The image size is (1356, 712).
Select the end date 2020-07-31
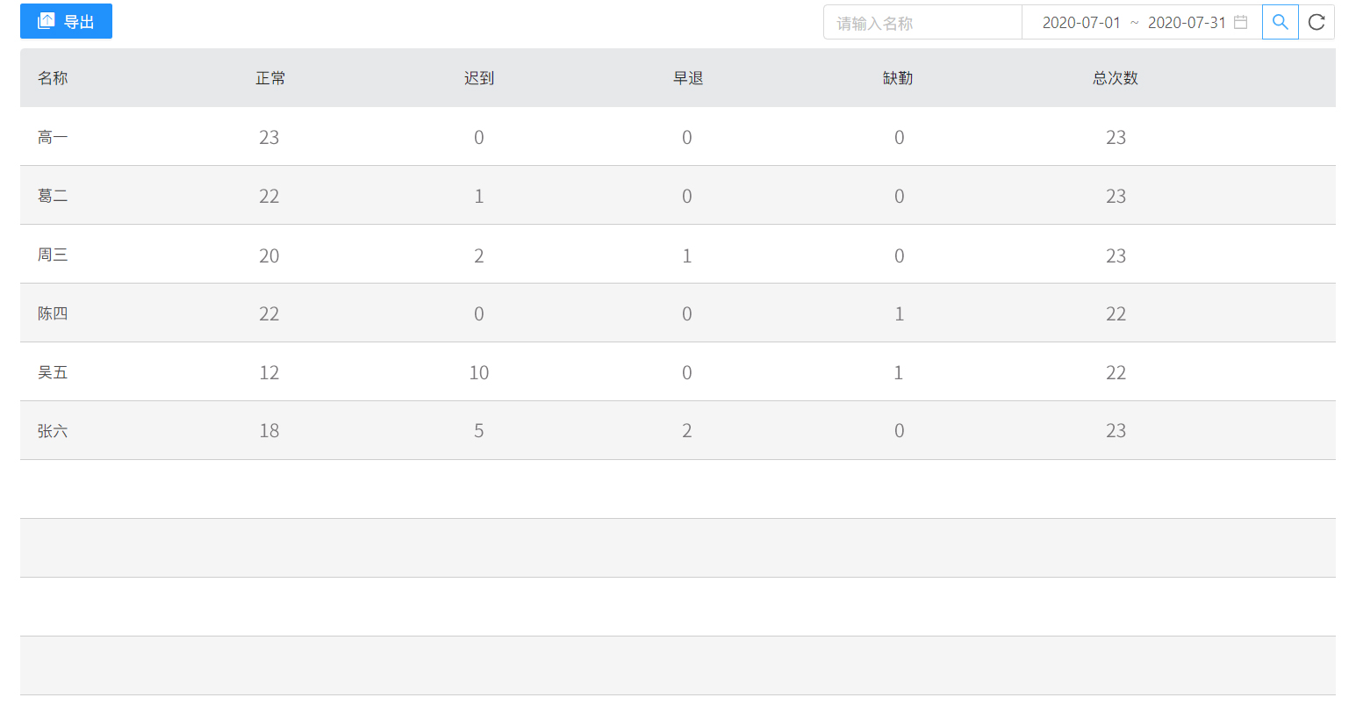[1186, 23]
